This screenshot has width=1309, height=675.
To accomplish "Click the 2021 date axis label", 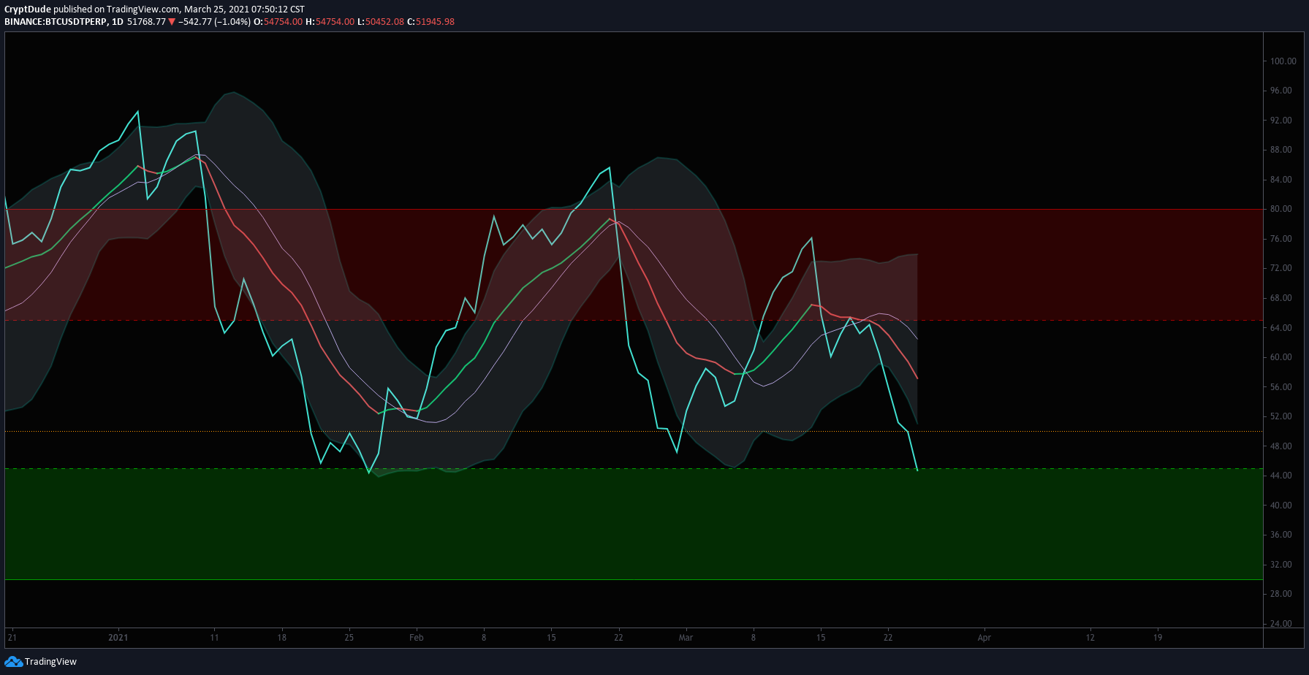I will pos(118,638).
